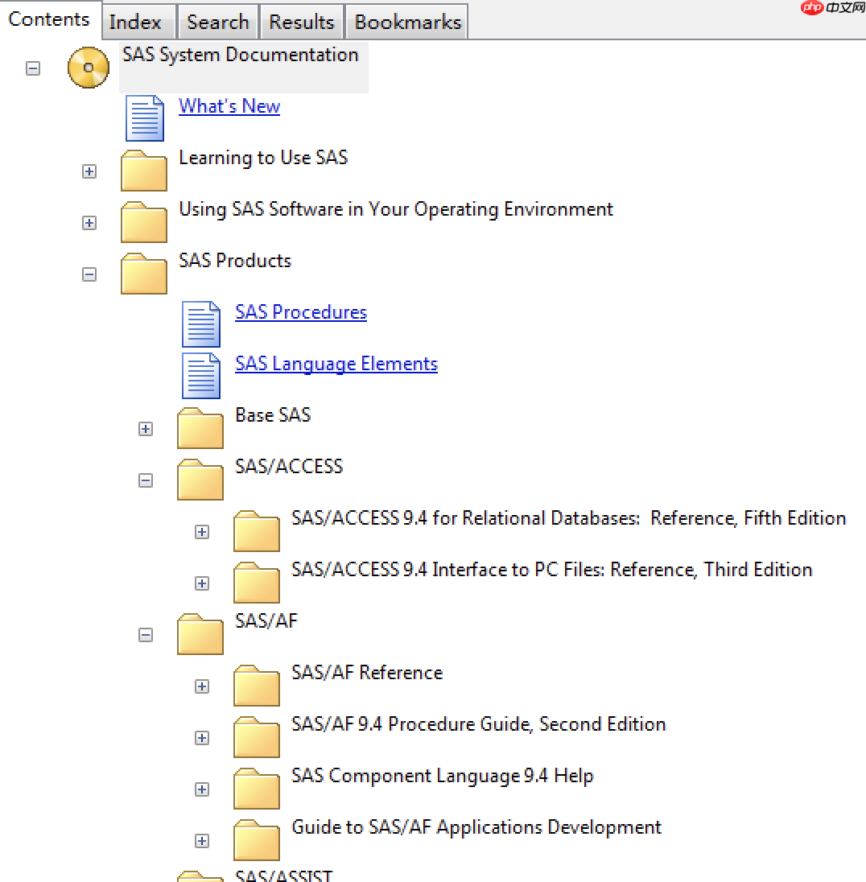Collapse the SAS System Documentation root node

tap(33, 68)
